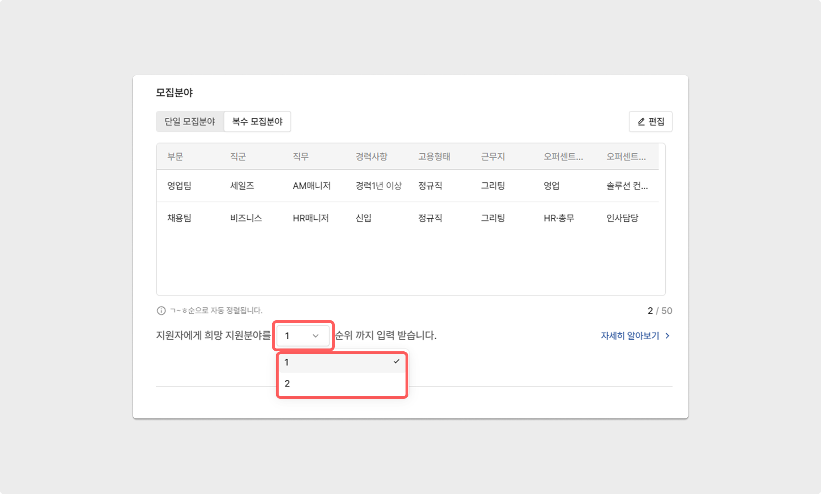The height and width of the screenshot is (494, 821).
Task: Open the 자세히 알아보기 link
Action: tap(629, 336)
